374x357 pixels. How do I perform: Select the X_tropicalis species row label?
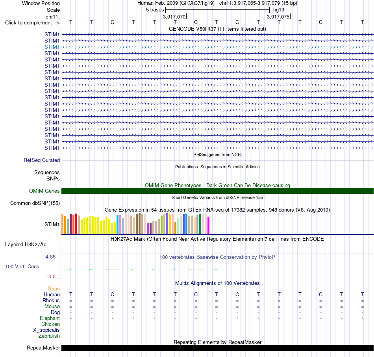tap(46, 330)
